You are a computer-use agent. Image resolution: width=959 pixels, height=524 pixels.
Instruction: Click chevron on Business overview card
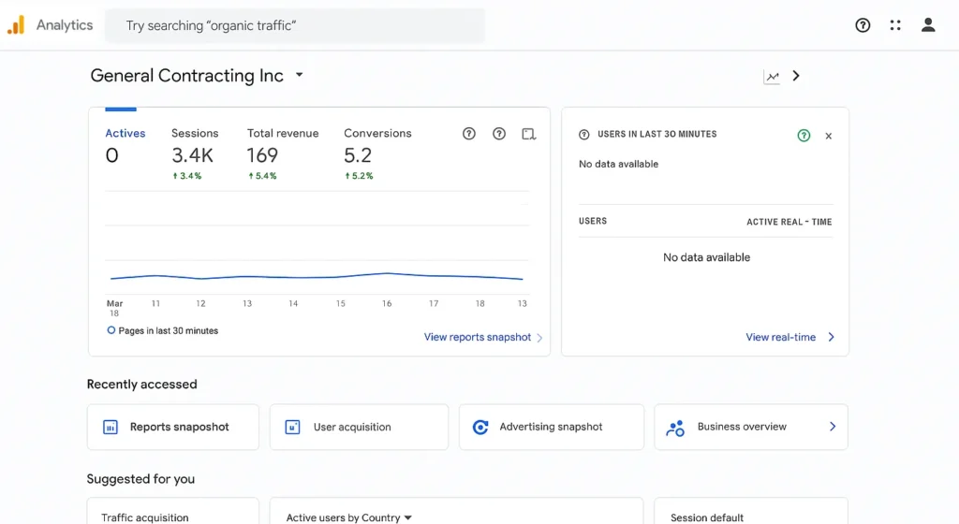coord(832,427)
